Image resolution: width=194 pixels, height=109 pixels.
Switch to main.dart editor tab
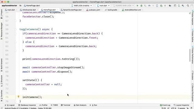tap(10, 10)
